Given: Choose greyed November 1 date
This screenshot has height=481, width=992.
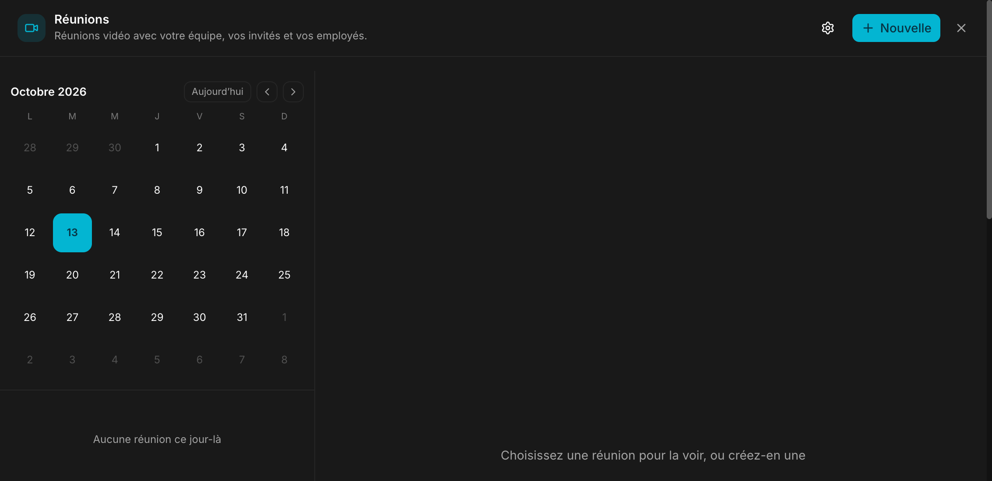Looking at the screenshot, I should [x=285, y=317].
